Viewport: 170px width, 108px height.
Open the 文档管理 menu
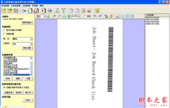click(x=26, y=6)
